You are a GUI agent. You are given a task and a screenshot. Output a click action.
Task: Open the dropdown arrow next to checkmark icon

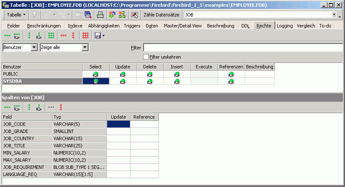[54, 15]
